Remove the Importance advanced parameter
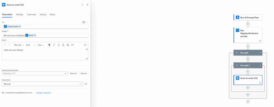The width and height of the screenshot is (274, 107). (x=86, y=84)
